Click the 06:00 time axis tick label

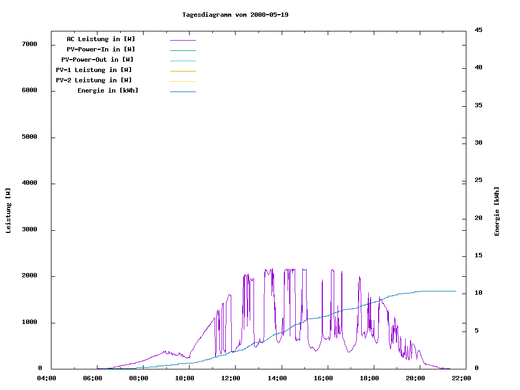(x=93, y=379)
